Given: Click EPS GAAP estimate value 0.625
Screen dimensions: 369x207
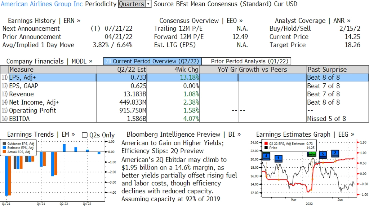Looking at the screenshot, I should point(138,86).
